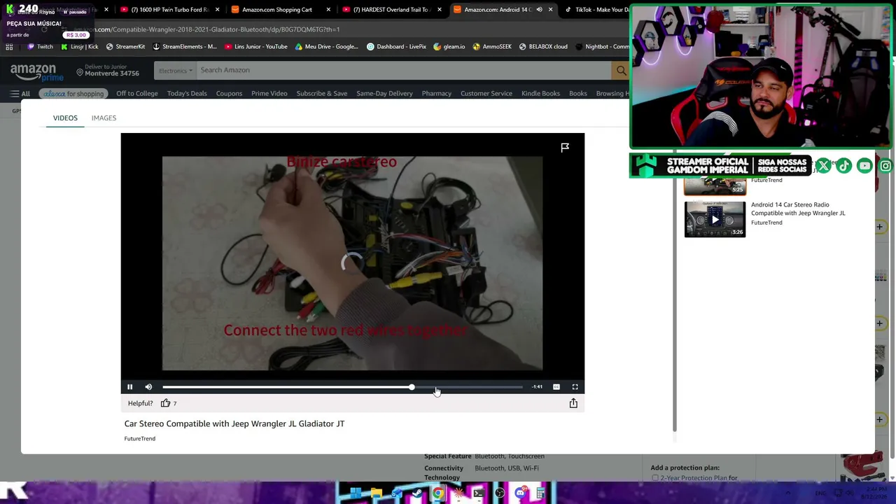Viewport: 896px width, 504px height.
Task: Open Prime Video link
Action: click(x=269, y=94)
